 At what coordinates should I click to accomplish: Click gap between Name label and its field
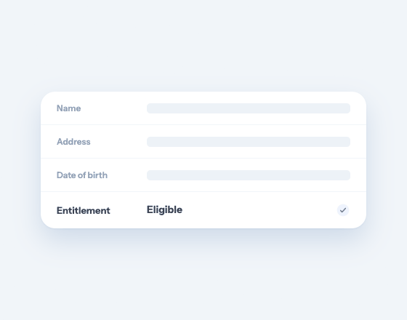113,108
